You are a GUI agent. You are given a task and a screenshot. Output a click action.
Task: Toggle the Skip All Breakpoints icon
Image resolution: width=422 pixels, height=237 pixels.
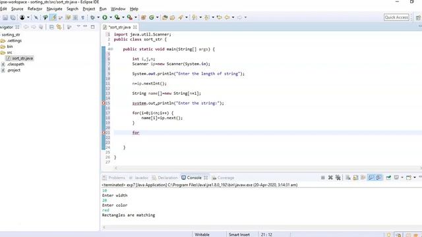coord(36,18)
